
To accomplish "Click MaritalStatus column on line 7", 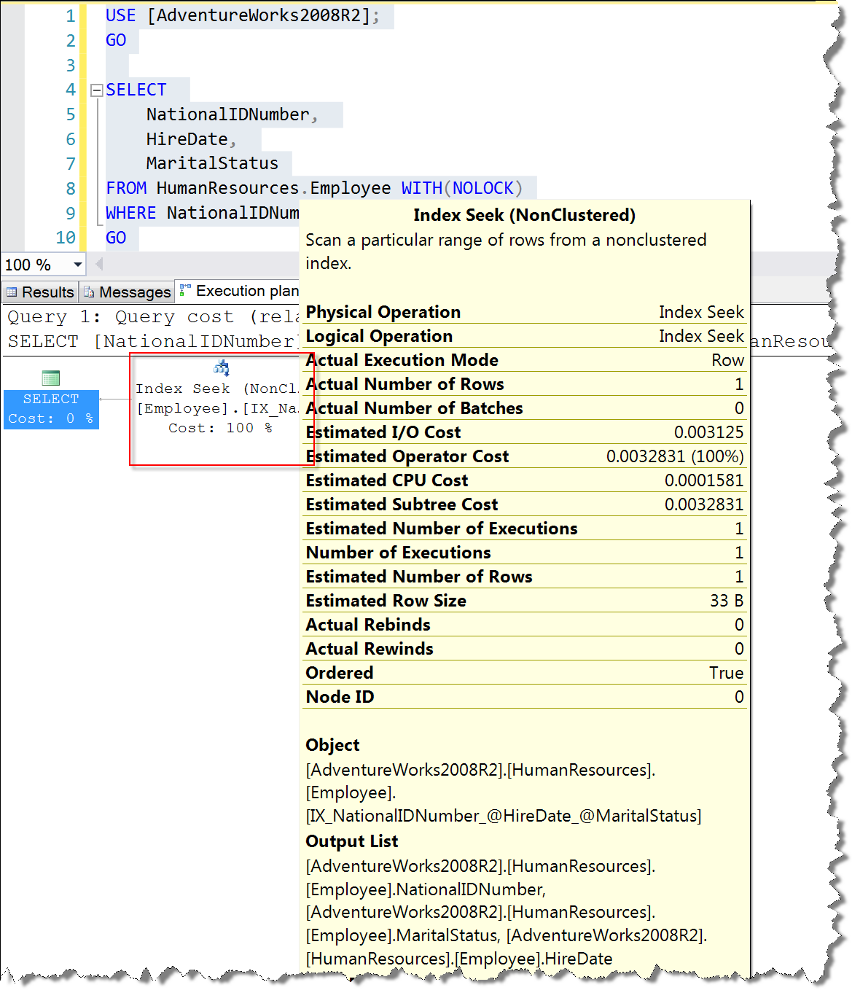I will click(x=212, y=164).
